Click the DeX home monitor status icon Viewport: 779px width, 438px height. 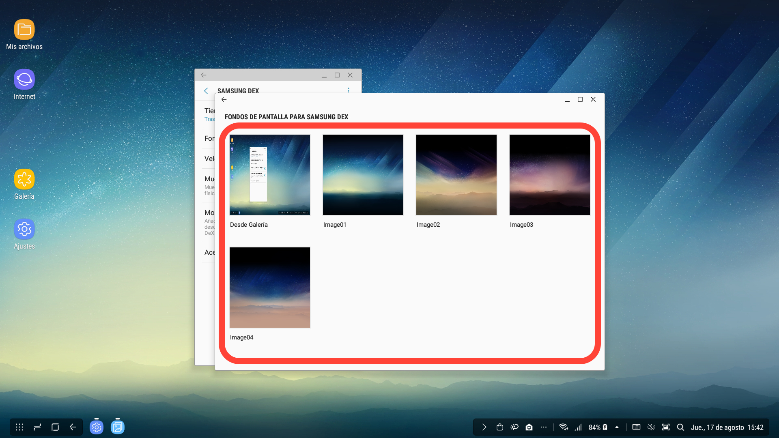click(529, 427)
